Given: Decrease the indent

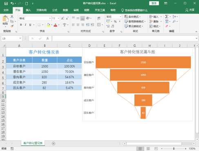Looking at the screenshot, I should [x=88, y=25].
